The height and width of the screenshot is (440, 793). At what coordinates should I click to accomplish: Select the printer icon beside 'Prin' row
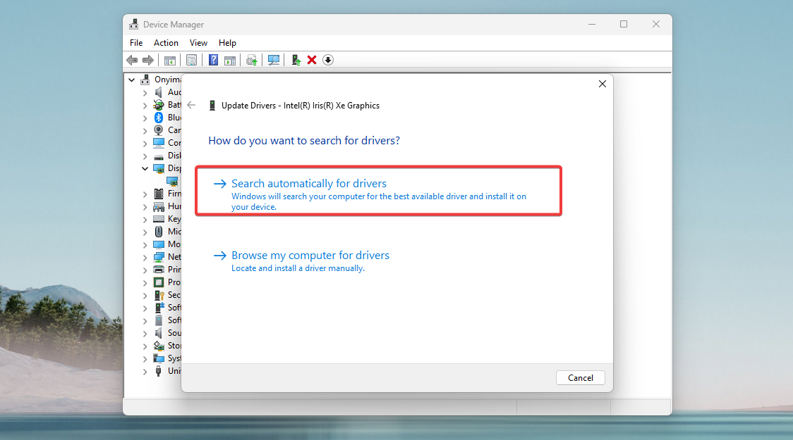158,270
